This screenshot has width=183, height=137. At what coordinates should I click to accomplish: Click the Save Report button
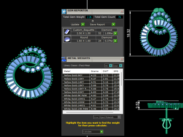(102, 24)
